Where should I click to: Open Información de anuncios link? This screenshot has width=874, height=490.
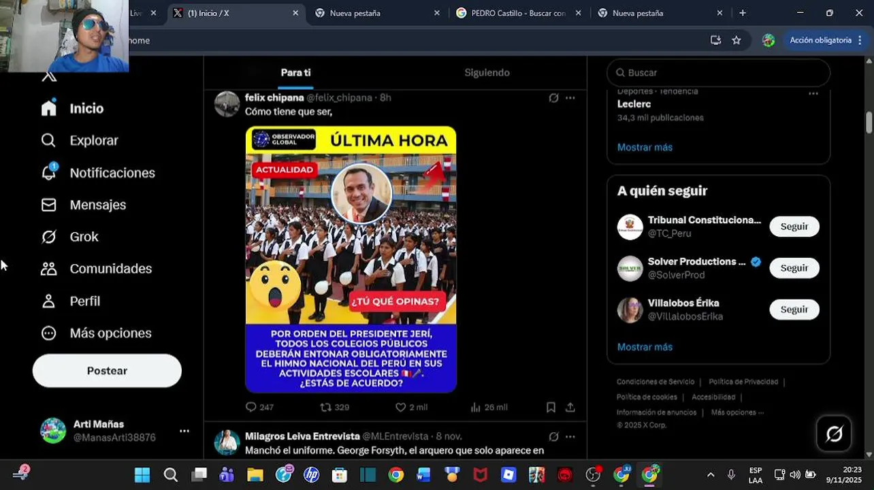pos(656,412)
